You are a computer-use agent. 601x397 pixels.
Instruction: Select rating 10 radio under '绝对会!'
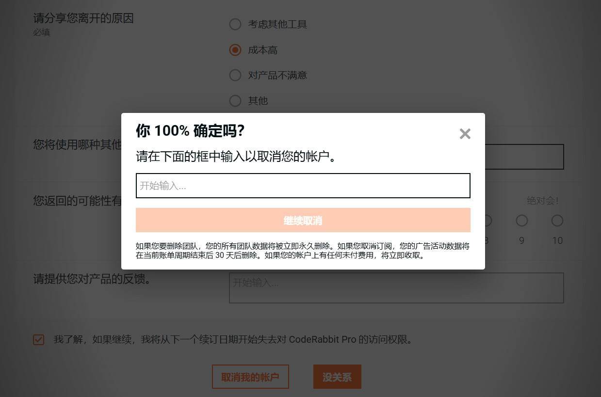pos(557,221)
